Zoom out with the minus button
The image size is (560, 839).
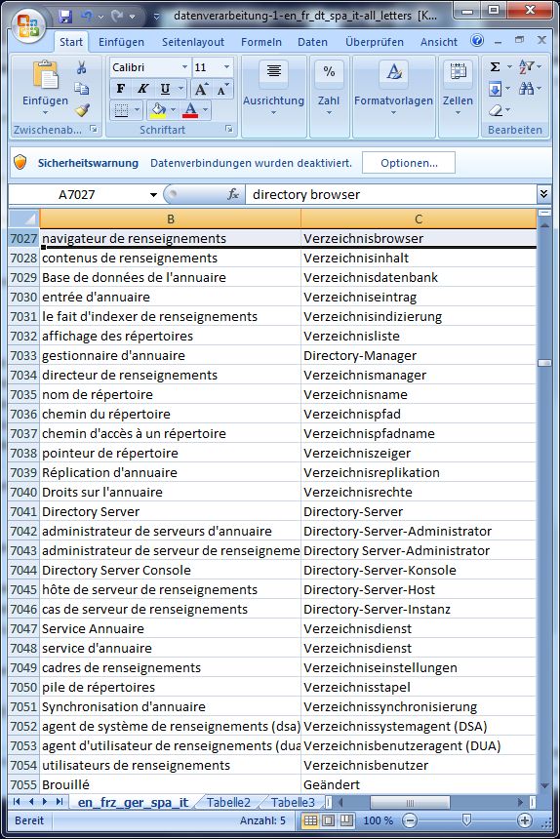(410, 819)
